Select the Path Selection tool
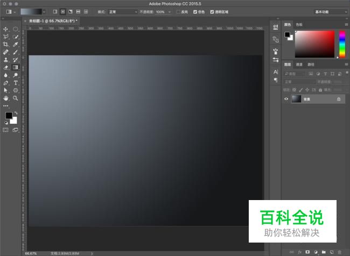350x256 pixels. 6,90
